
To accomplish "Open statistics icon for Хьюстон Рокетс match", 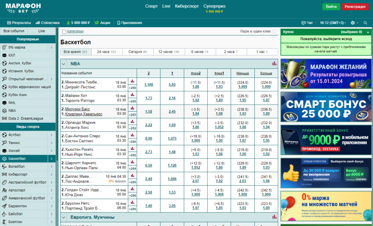I will tap(132, 149).
